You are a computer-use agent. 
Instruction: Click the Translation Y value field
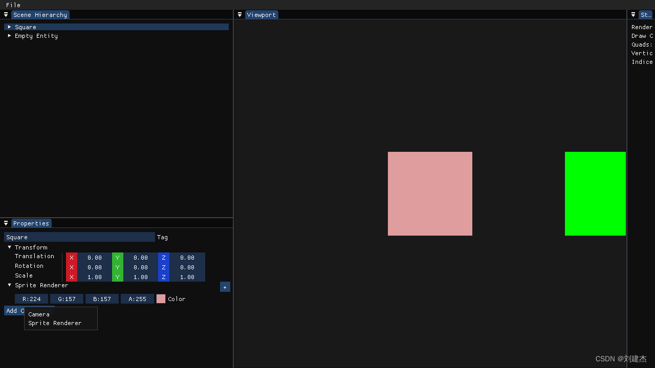pos(141,258)
